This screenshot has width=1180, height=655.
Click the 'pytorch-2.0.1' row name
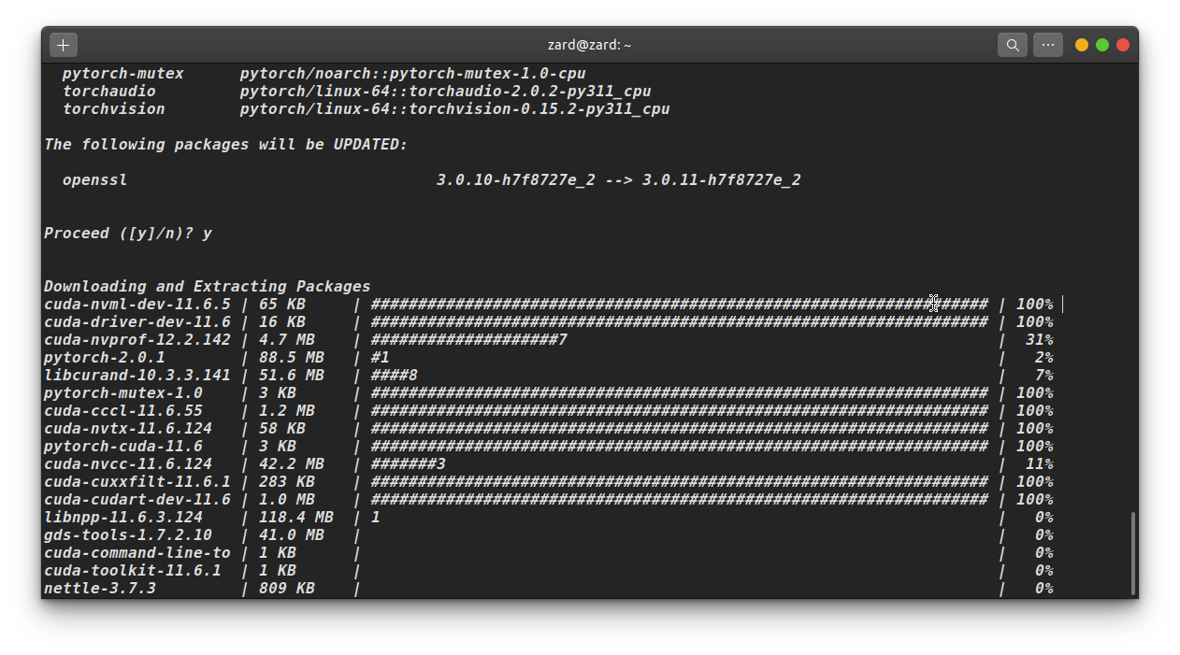(105, 358)
